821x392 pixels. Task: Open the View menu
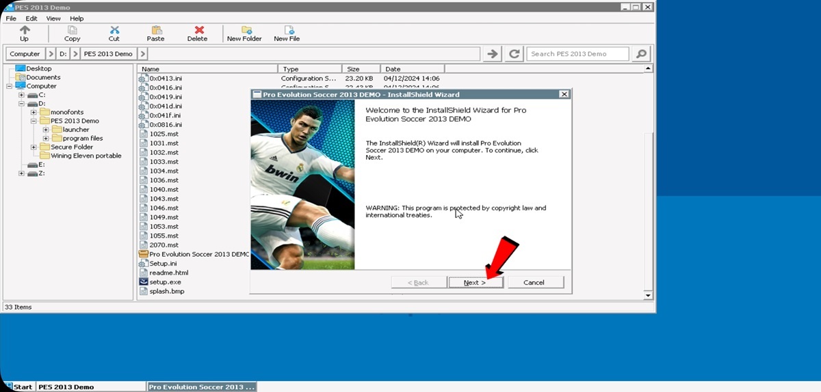[x=53, y=18]
